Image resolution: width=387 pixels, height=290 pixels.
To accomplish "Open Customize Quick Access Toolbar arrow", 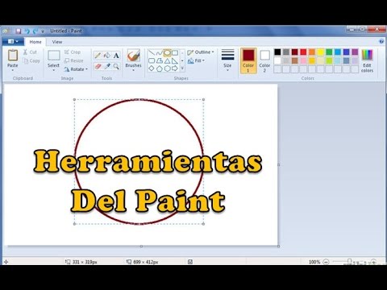I will click(x=43, y=31).
